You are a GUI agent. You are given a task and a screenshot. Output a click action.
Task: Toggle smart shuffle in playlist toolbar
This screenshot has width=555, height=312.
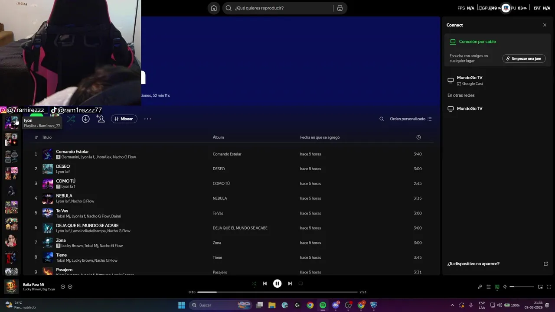click(71, 119)
